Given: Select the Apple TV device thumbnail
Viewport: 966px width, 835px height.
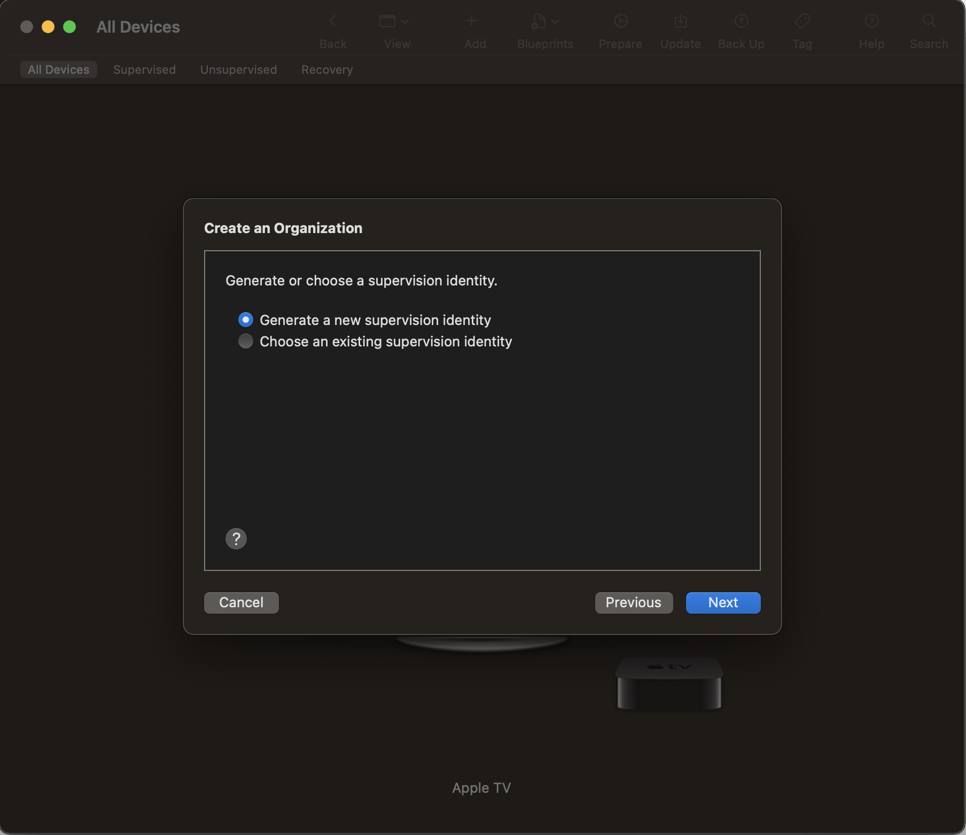Looking at the screenshot, I should (669, 684).
